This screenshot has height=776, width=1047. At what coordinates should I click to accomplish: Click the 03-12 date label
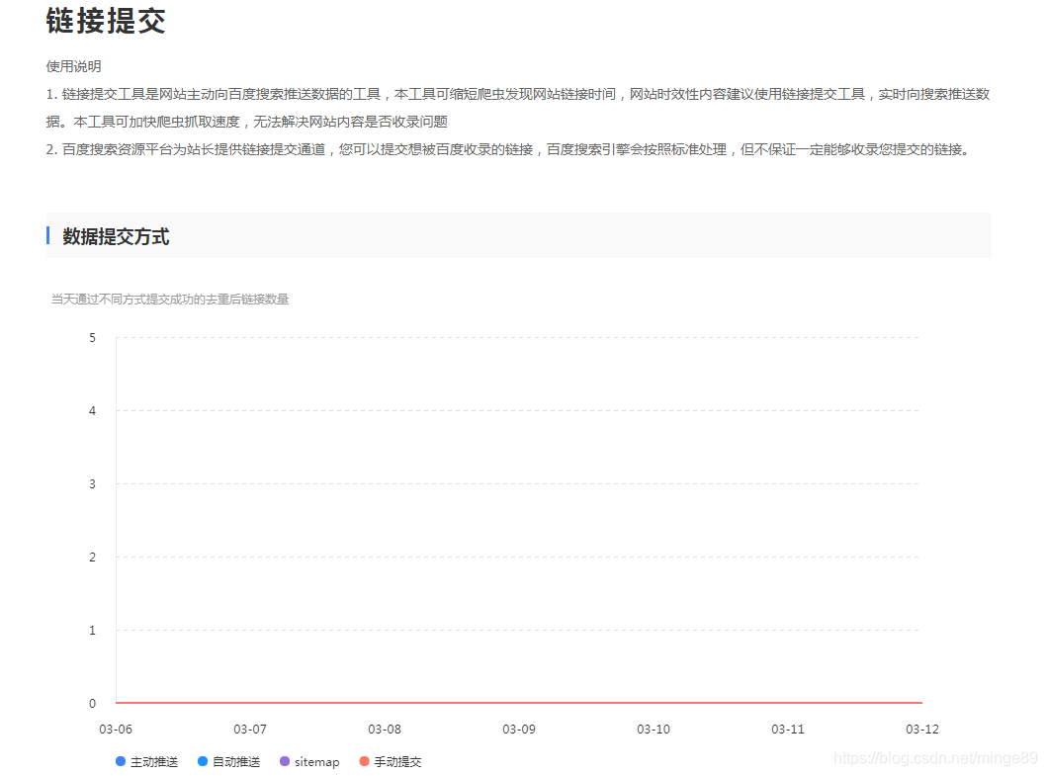pos(922,730)
